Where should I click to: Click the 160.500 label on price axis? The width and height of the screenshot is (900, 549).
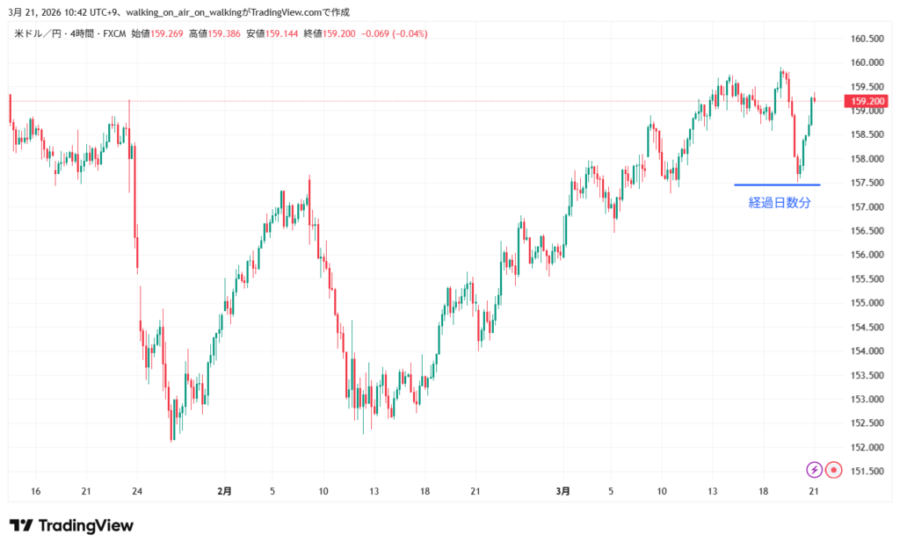tap(867, 39)
